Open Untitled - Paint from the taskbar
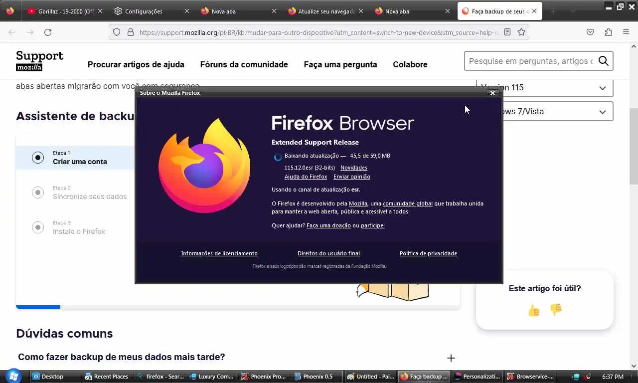Screen dimensions: 638x383 370,377
